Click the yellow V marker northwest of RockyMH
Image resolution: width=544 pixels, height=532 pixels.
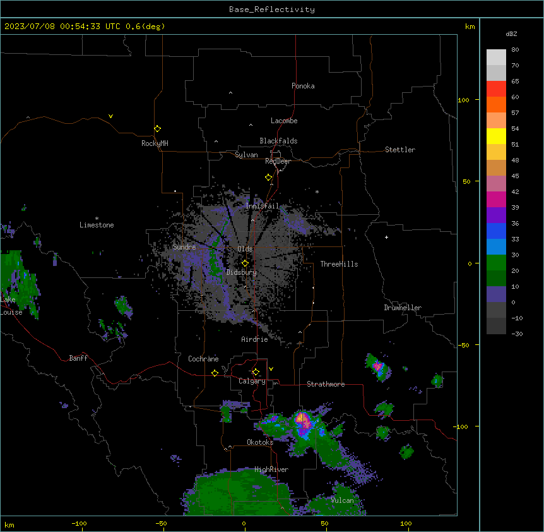[x=110, y=116]
